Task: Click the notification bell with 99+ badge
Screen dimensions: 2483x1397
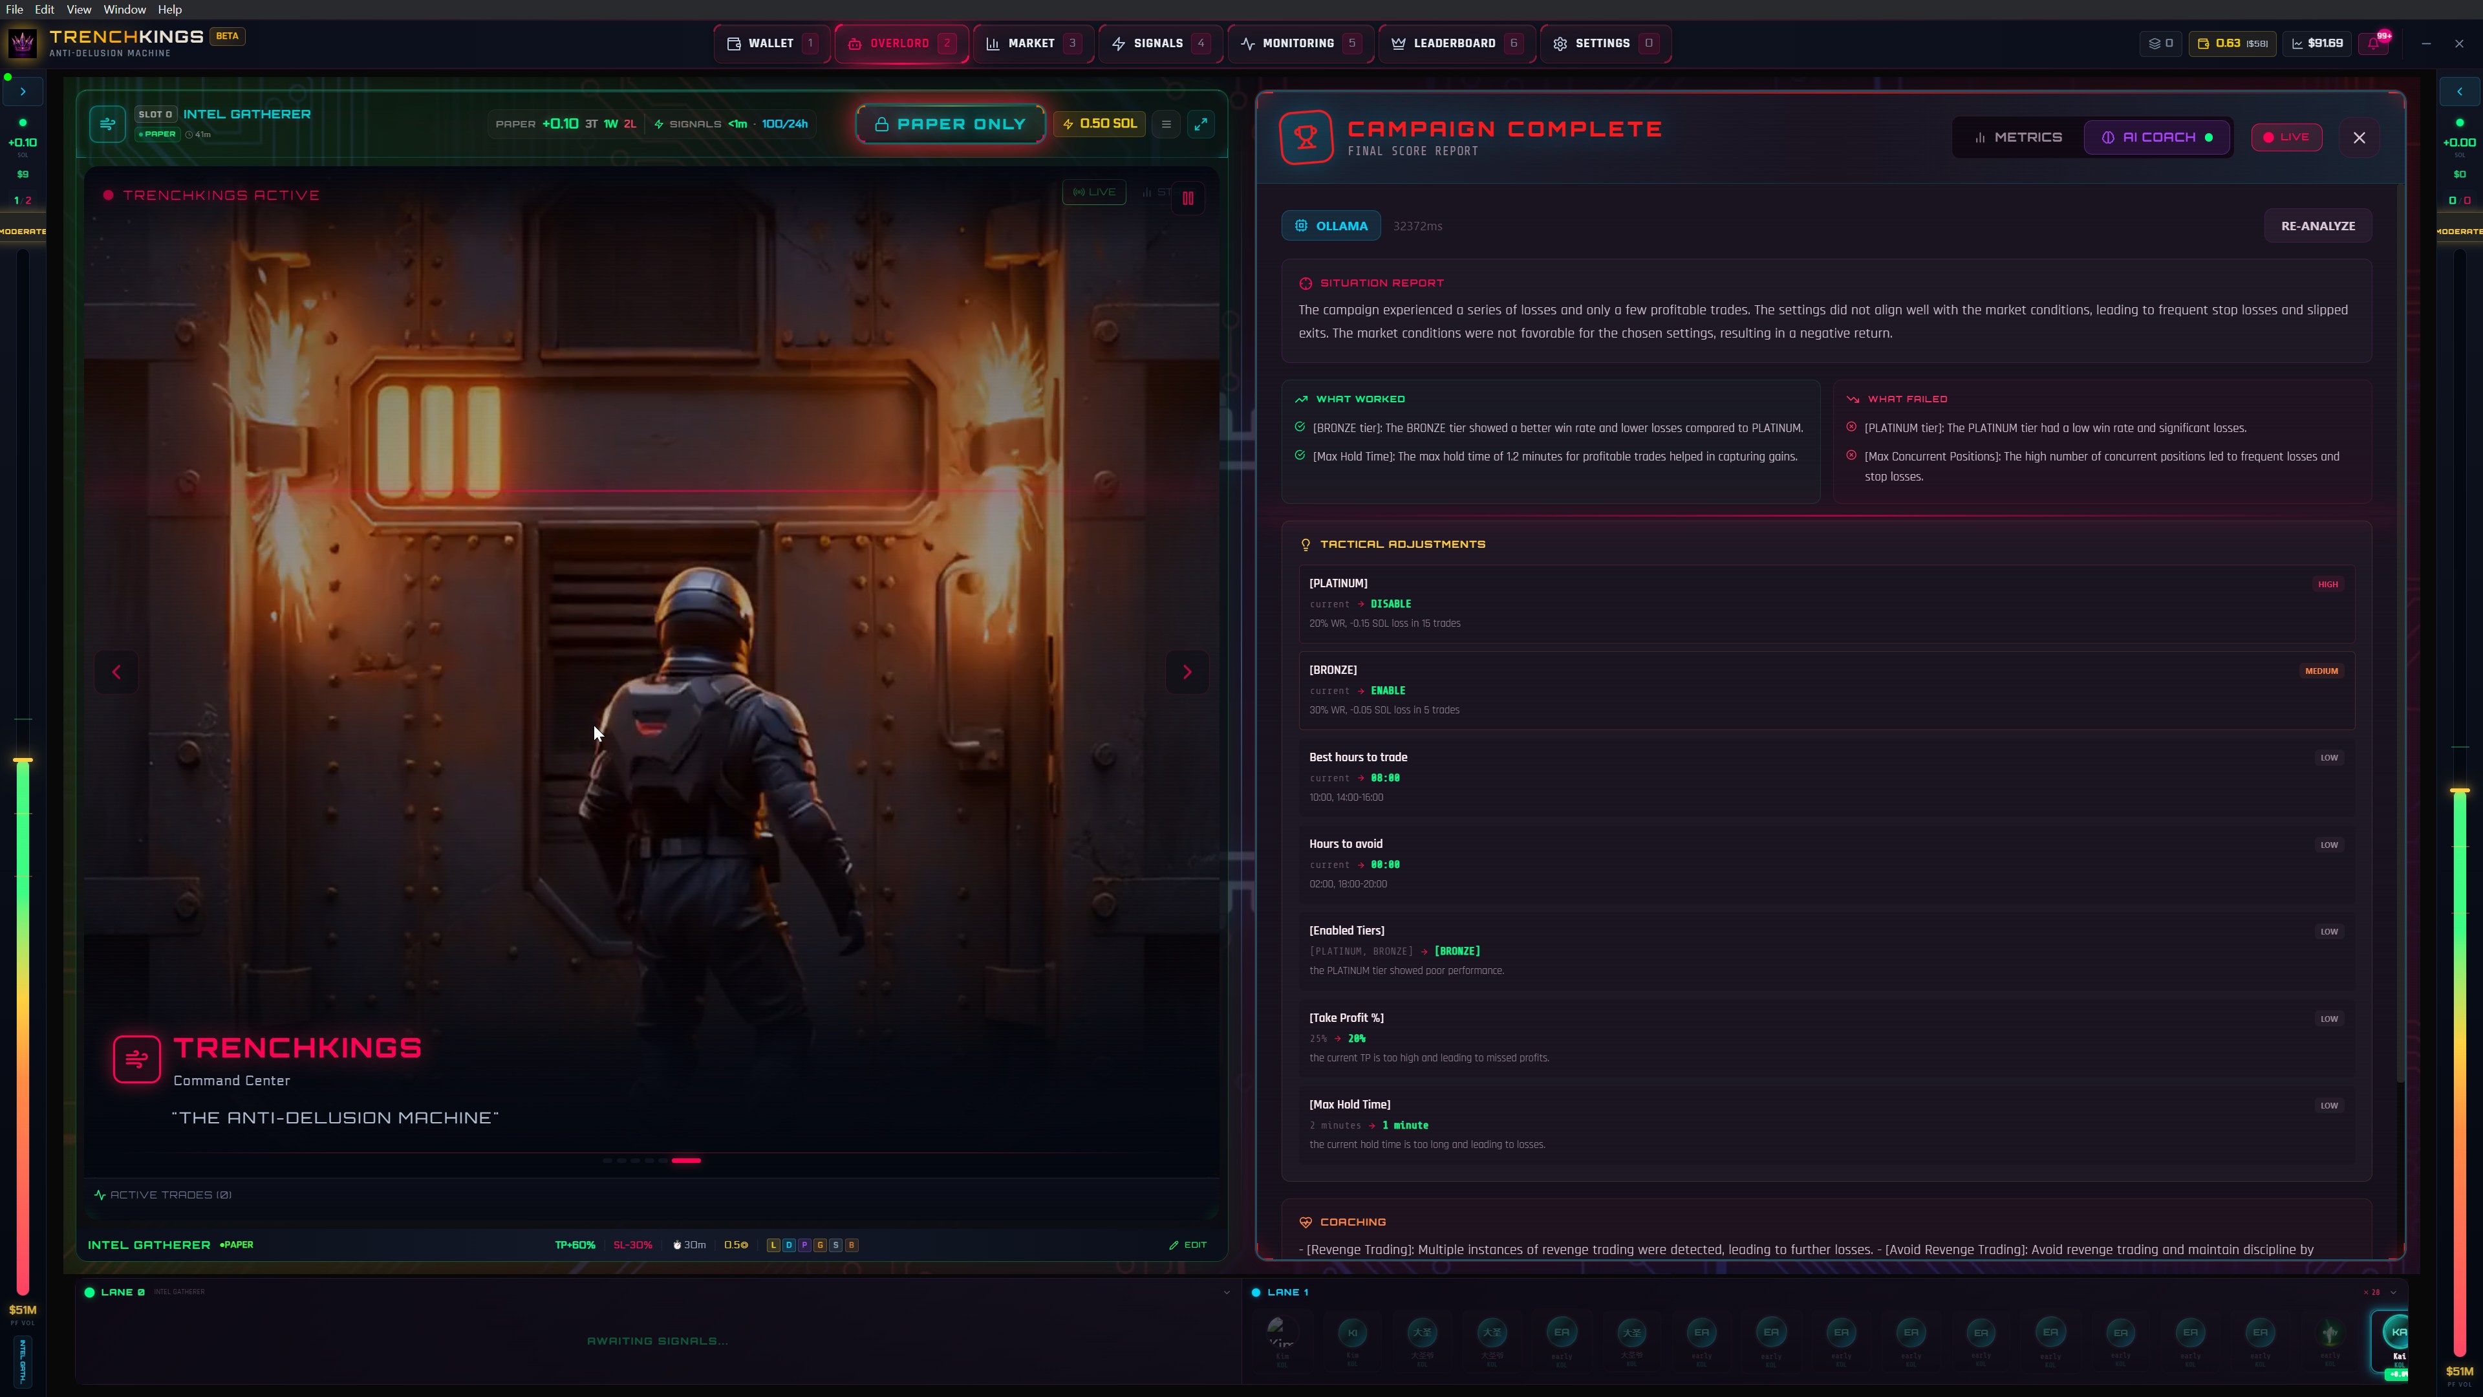Action: [2373, 43]
